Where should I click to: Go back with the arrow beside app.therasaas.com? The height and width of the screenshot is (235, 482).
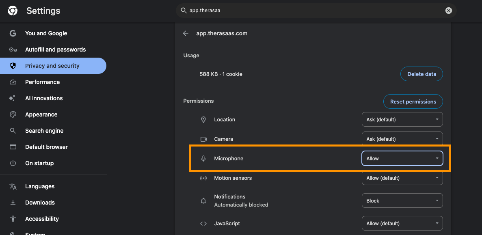click(186, 33)
